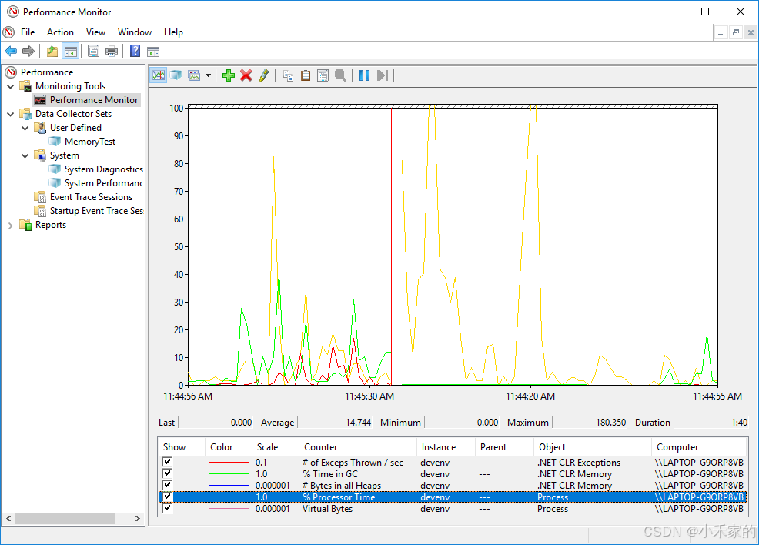Click Copy Properties icon in graph toolbar

(x=288, y=75)
